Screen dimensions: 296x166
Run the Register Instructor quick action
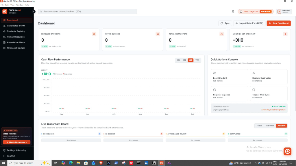[269, 77]
